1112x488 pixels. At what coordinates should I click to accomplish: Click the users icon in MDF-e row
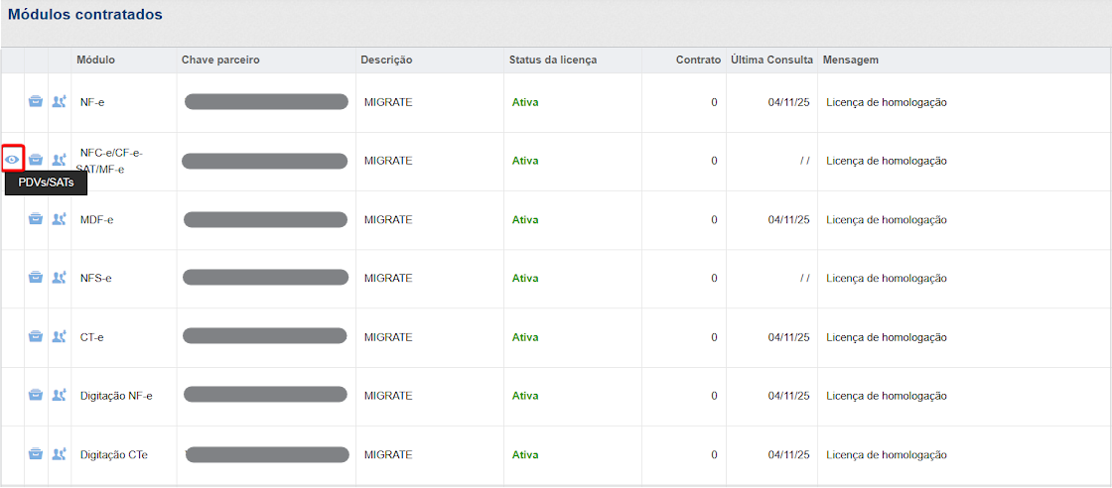59,219
